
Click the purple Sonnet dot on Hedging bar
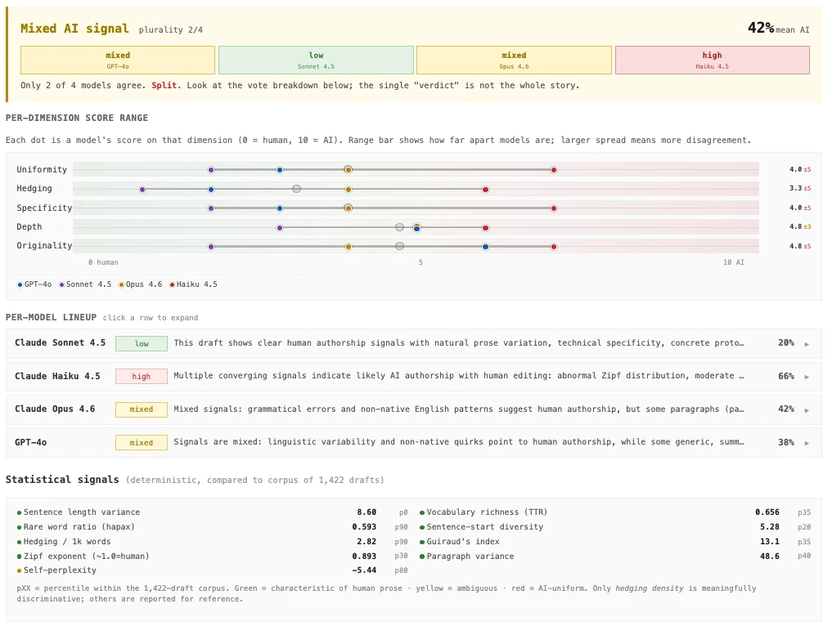142,190
